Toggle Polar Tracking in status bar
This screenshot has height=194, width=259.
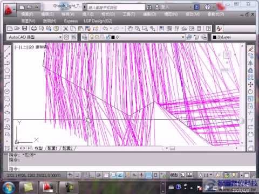coord(98,175)
